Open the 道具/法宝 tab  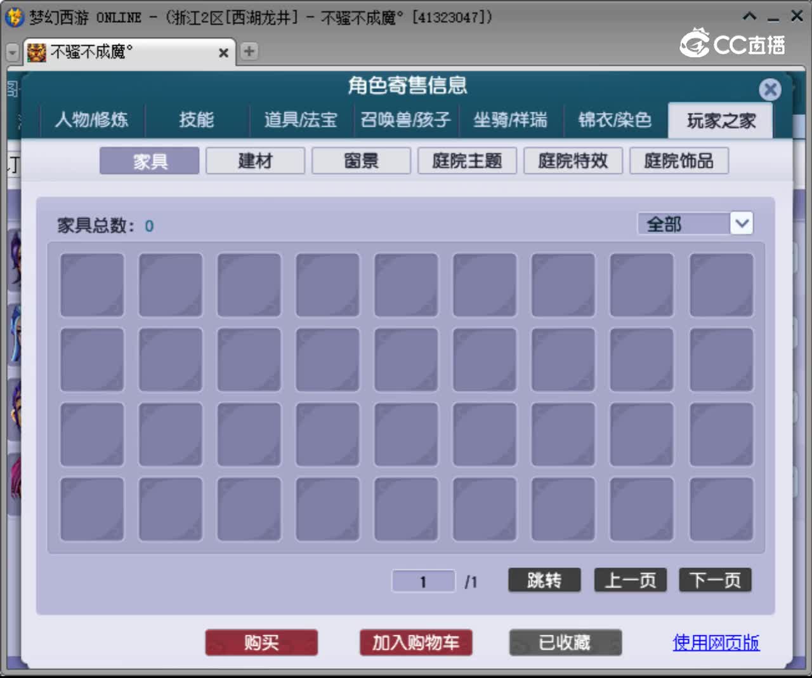click(x=301, y=119)
